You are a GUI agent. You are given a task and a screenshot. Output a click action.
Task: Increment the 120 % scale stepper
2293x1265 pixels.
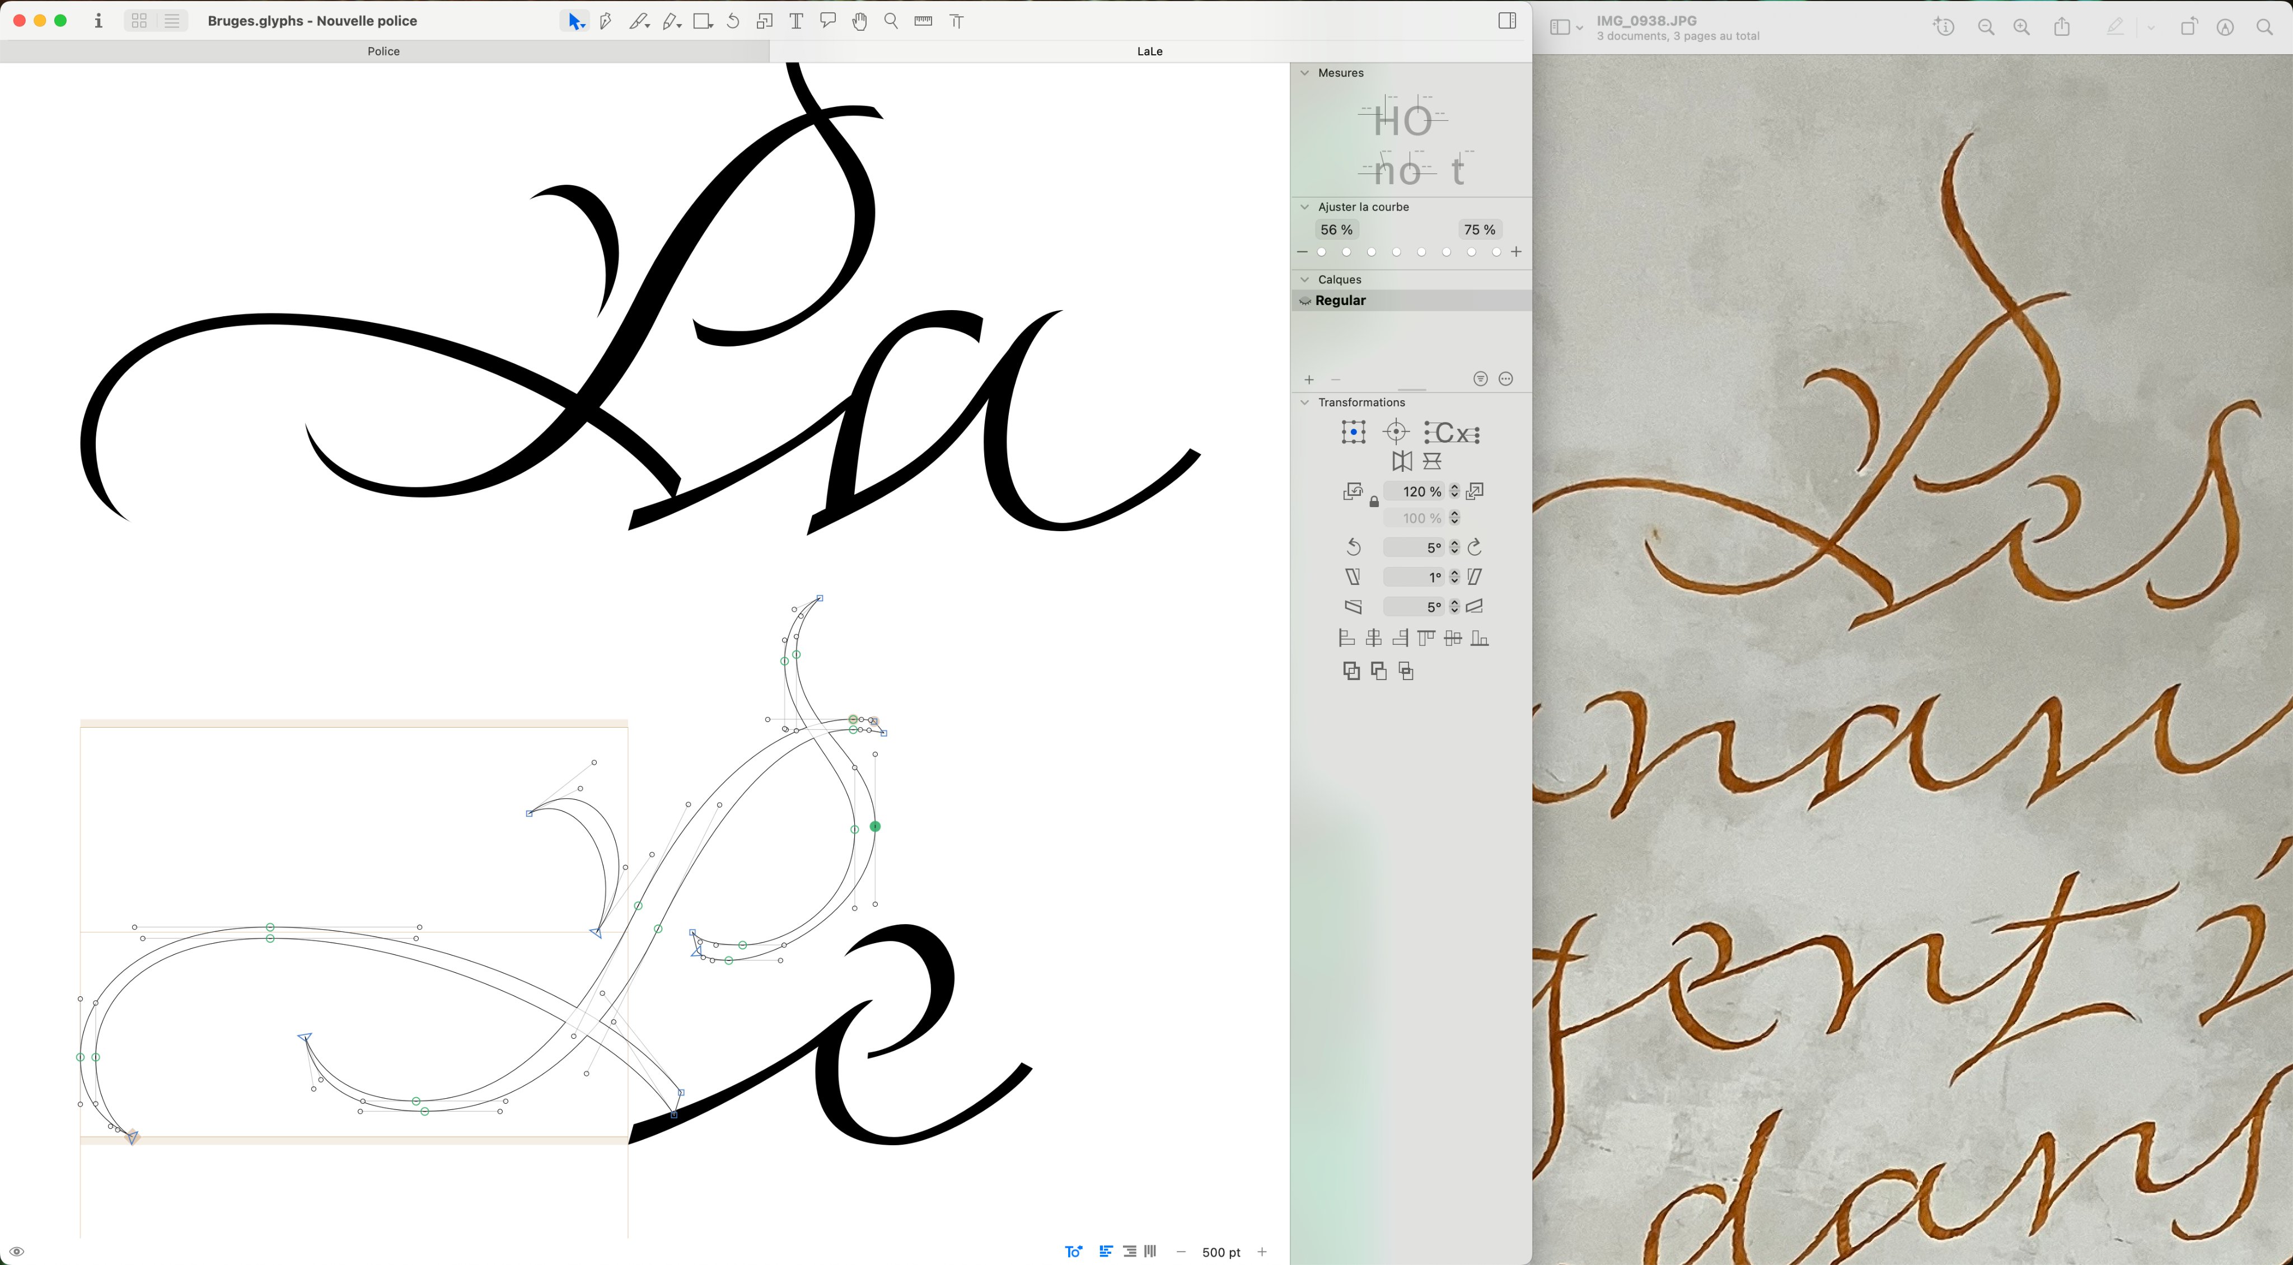(x=1454, y=487)
